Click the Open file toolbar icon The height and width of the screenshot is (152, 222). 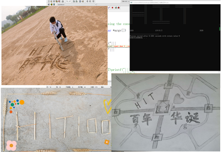51,1
